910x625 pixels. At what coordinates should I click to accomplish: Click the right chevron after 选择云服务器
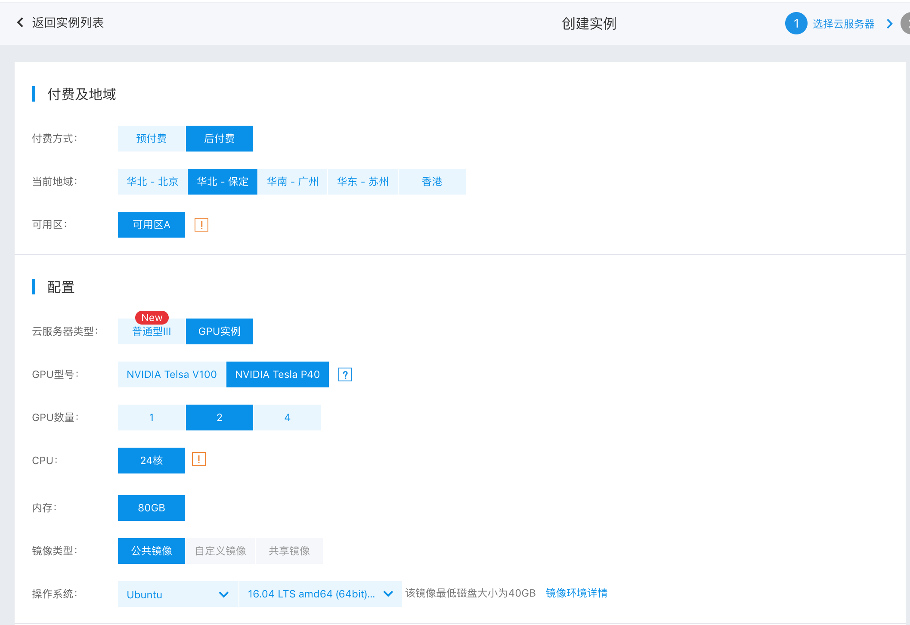point(890,24)
